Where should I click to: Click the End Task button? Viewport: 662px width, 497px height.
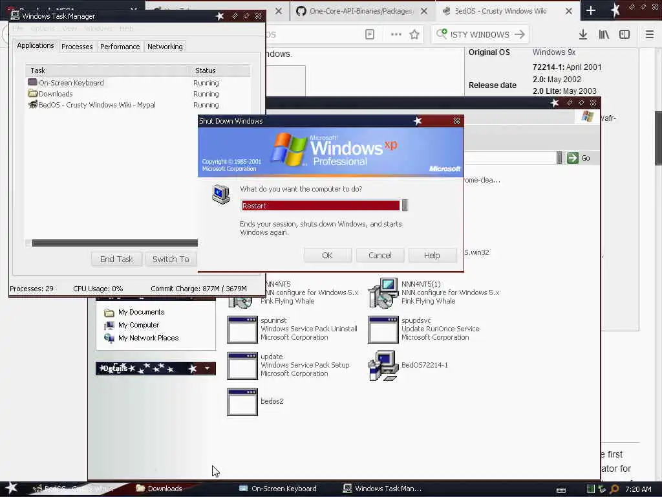(116, 259)
